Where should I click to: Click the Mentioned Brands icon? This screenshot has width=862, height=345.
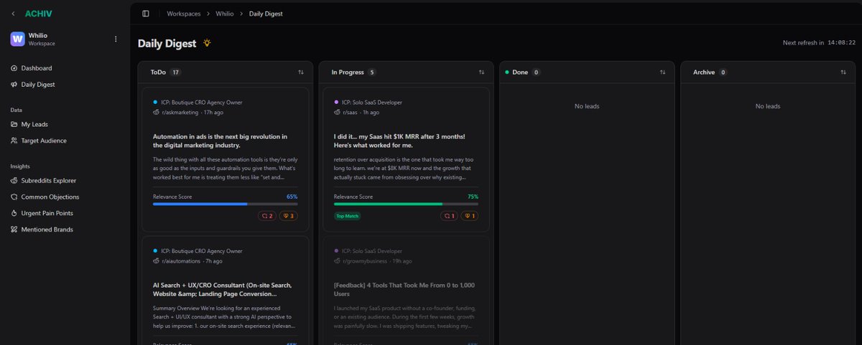click(14, 230)
